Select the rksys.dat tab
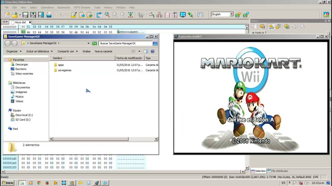The image size is (332, 186). point(20,22)
